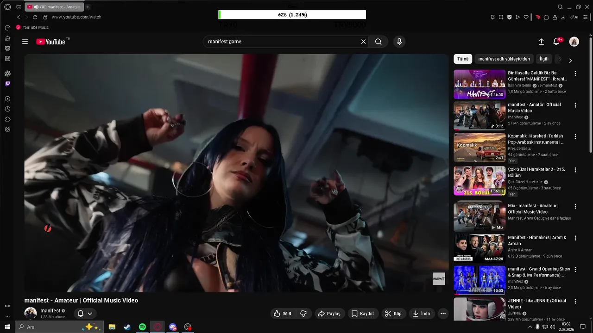Reload the page

point(35,17)
